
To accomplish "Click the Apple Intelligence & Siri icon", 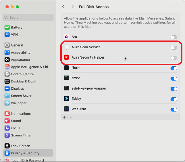I will coord(7,67).
